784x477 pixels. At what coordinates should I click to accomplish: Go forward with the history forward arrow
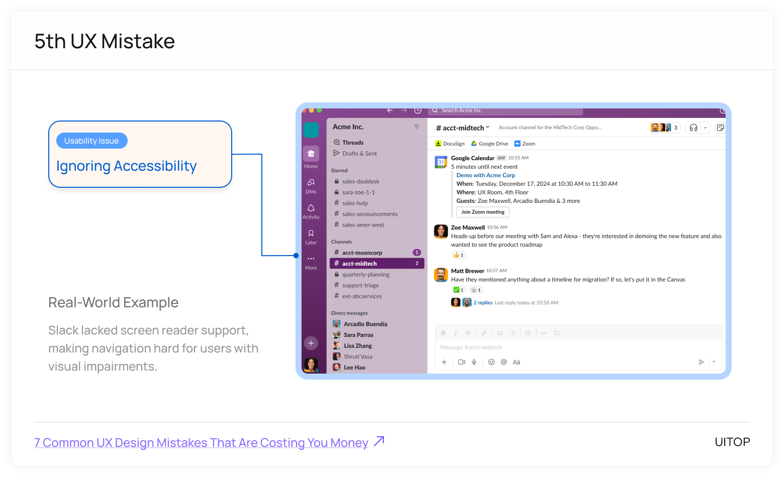[404, 110]
